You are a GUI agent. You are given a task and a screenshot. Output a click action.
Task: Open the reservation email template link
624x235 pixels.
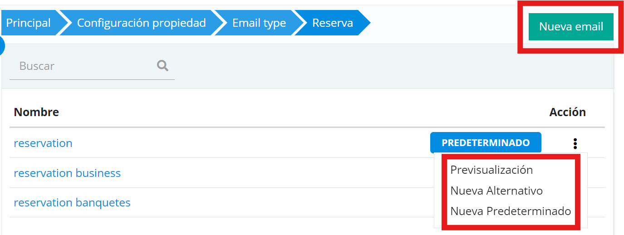click(43, 143)
